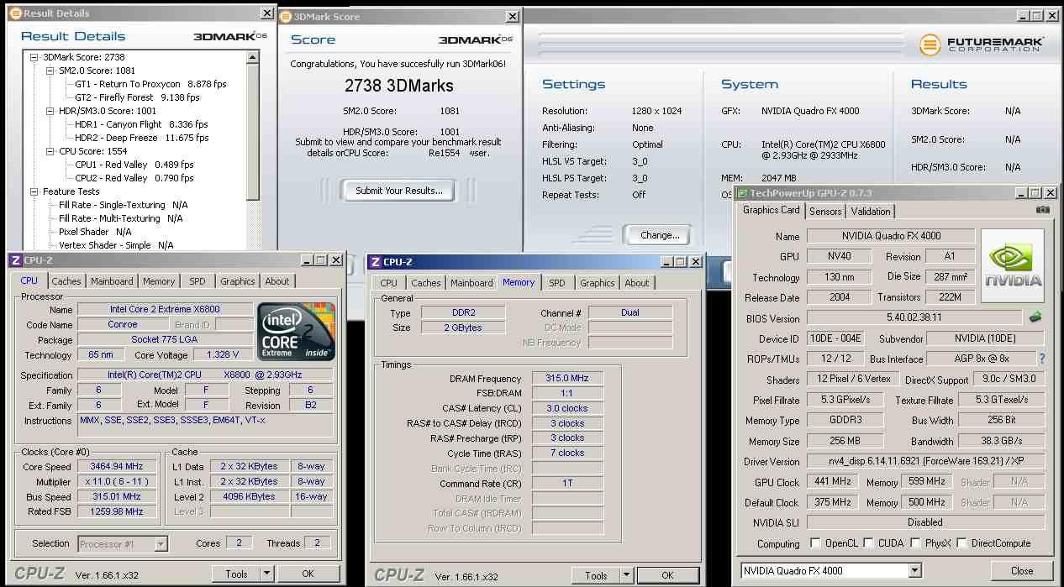Click the Change settings button

[x=660, y=235]
